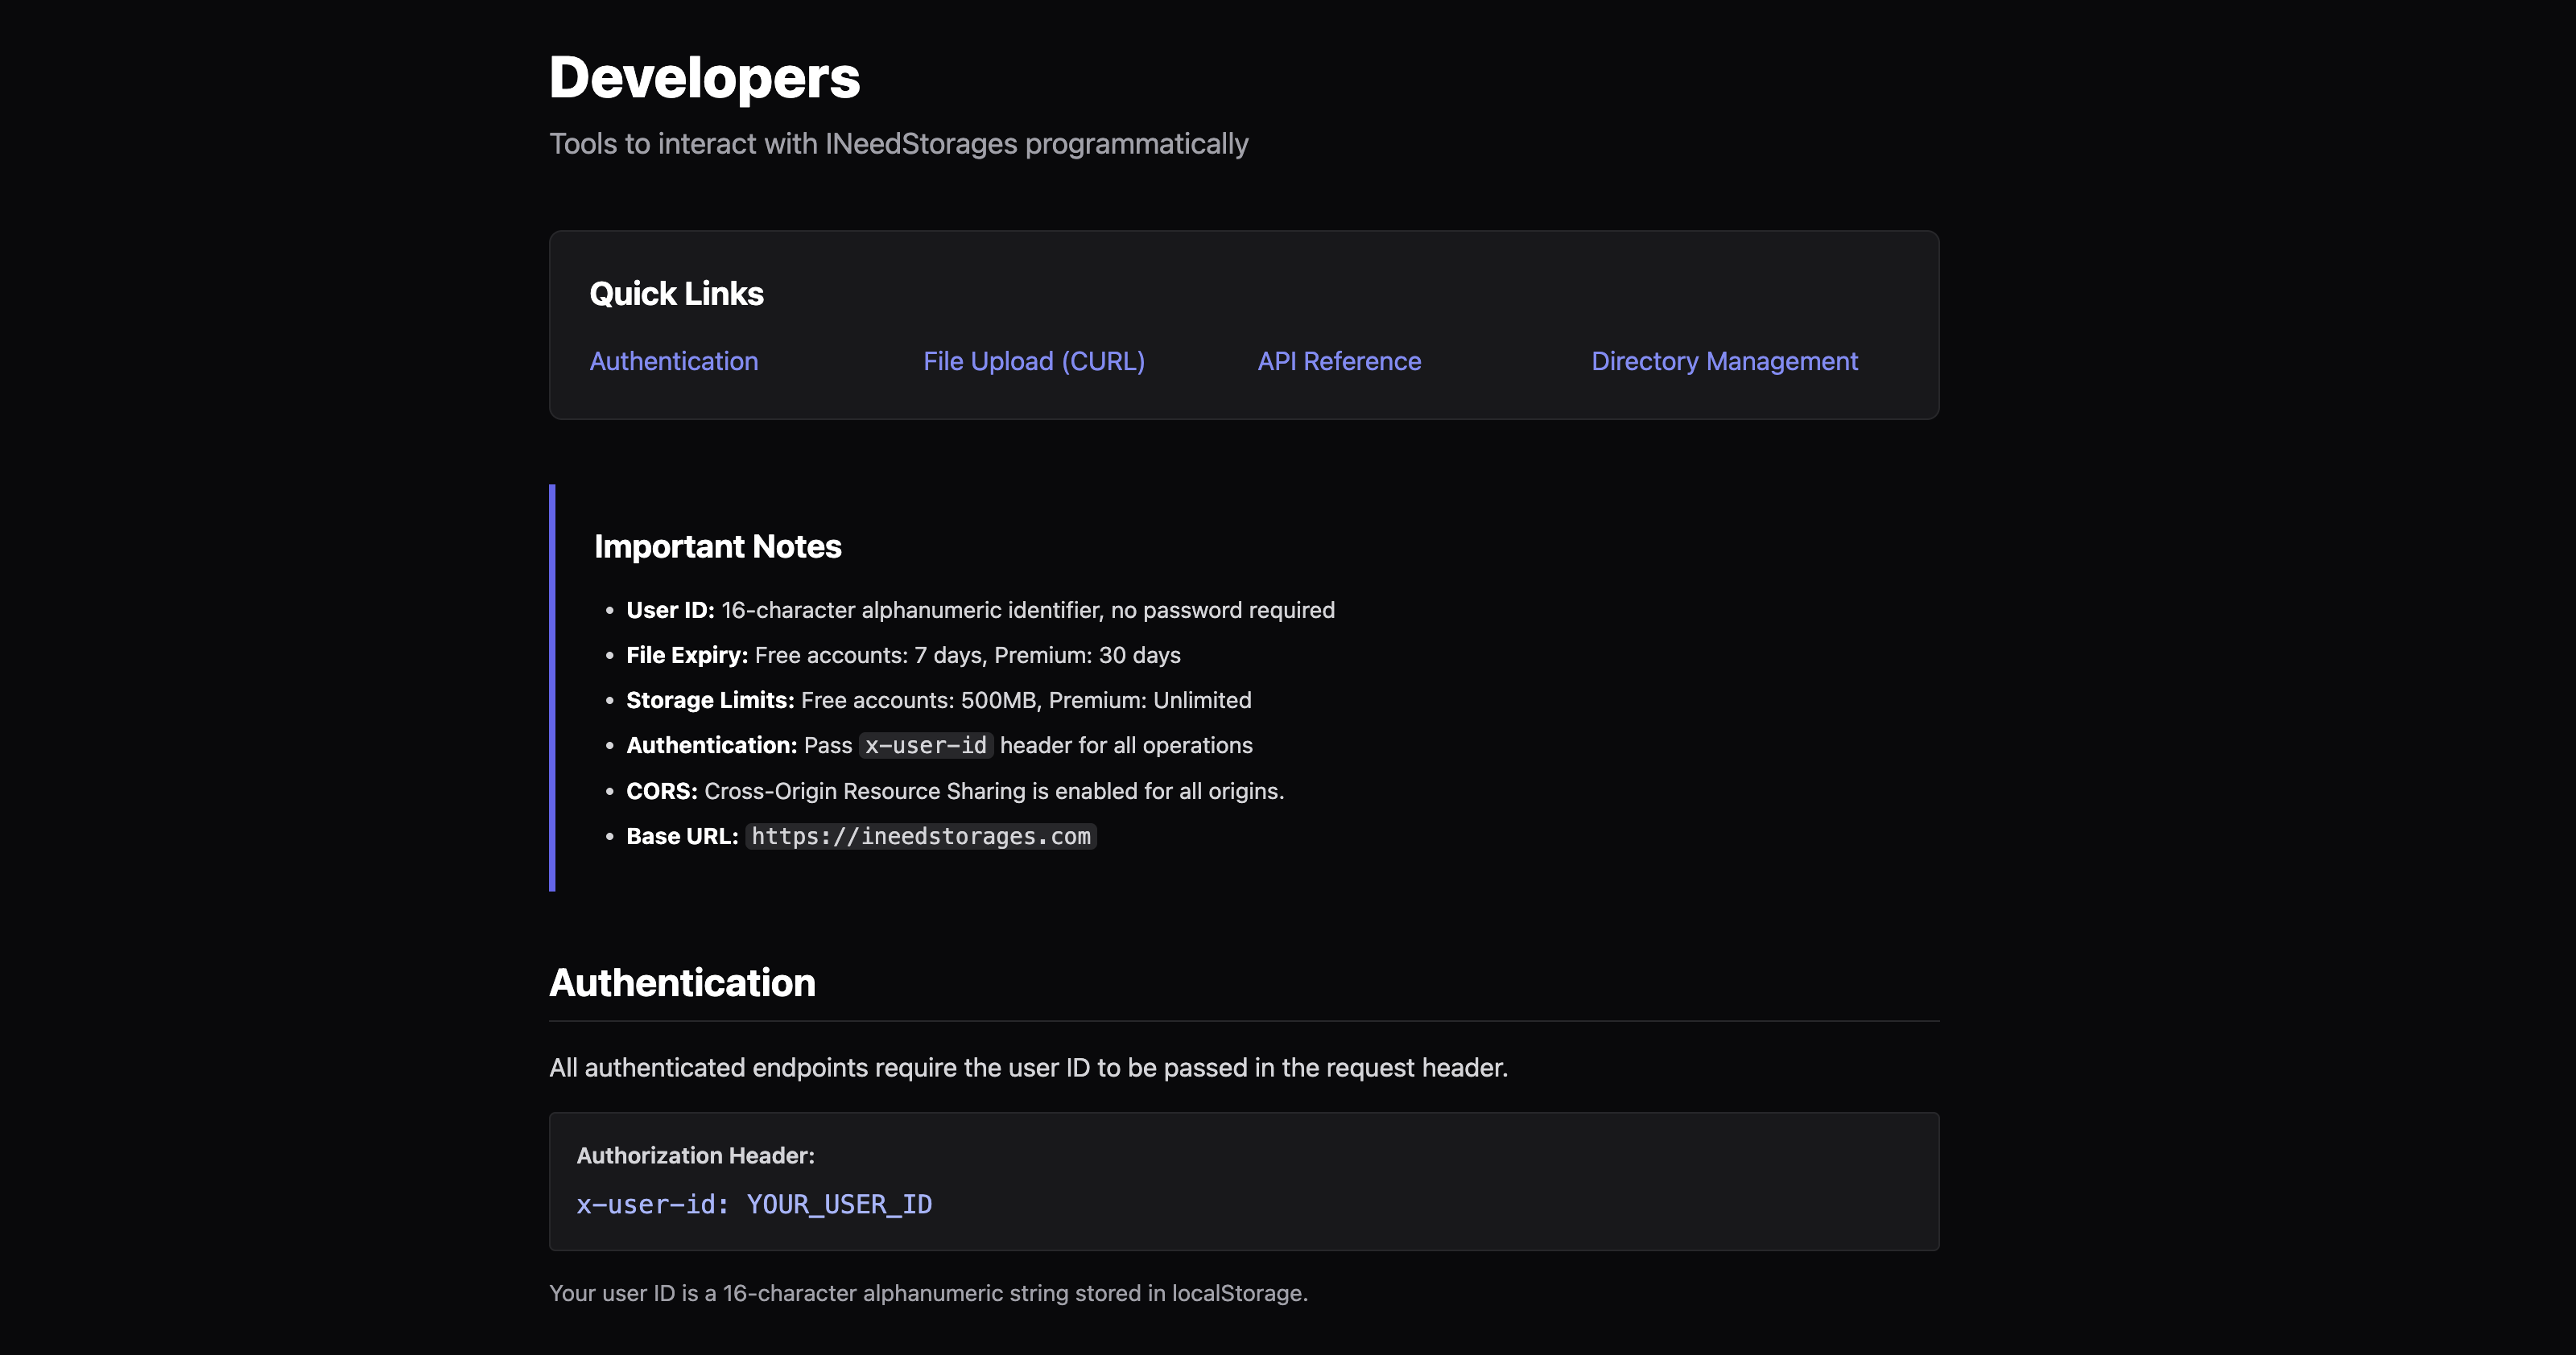
Task: Click the Authorization Header label
Action: point(696,1155)
